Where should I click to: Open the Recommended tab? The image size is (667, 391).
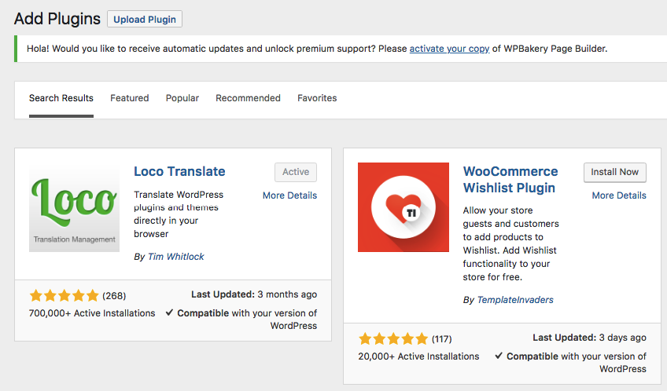coord(248,98)
